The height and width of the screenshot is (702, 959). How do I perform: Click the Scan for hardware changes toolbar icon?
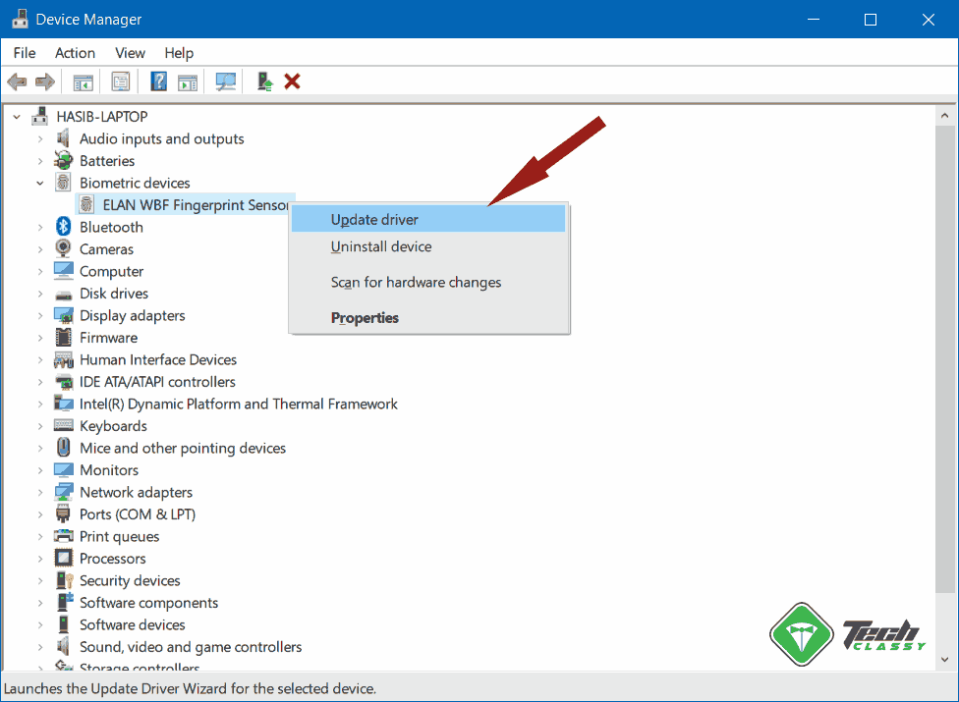tap(225, 81)
